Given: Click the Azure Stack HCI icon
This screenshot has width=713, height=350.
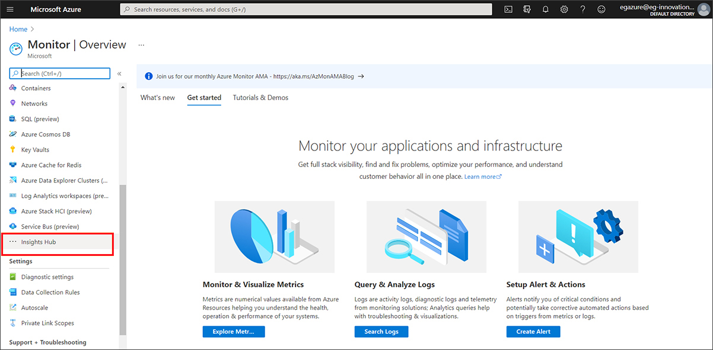Looking at the screenshot, I should click(12, 211).
